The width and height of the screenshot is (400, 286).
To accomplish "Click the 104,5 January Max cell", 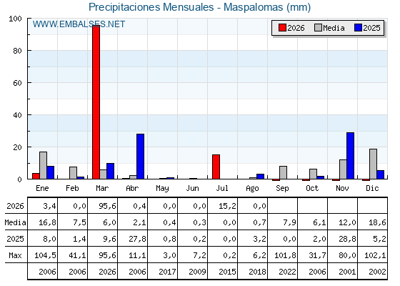I will pyautogui.click(x=43, y=255).
